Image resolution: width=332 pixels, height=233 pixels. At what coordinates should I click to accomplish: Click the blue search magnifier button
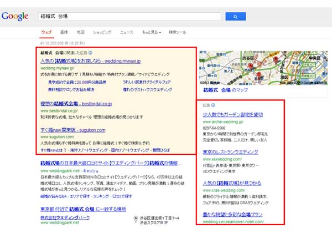236,17
